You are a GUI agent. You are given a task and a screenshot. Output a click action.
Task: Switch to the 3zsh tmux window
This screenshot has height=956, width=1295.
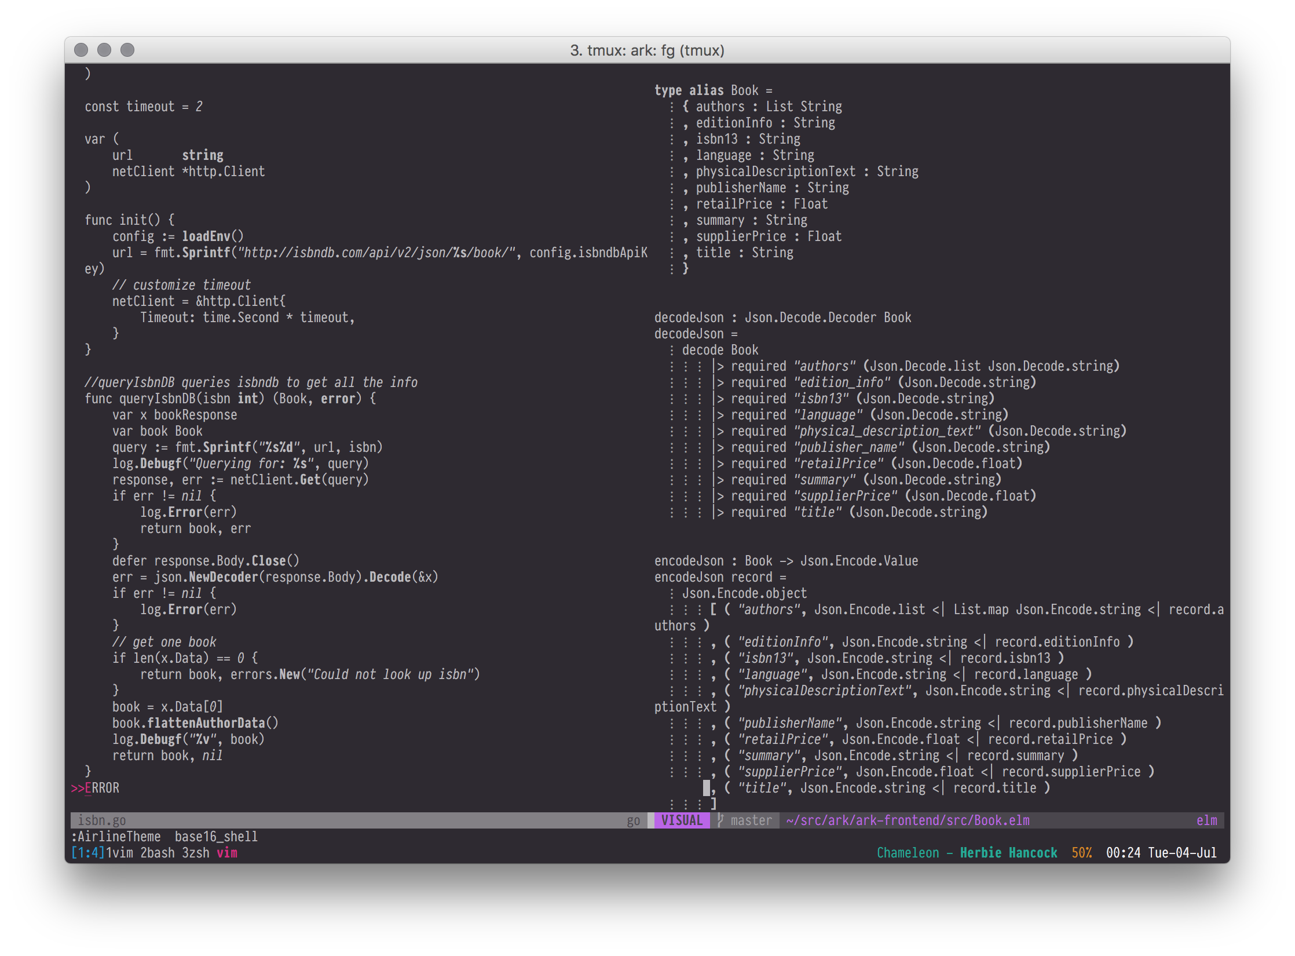point(195,853)
